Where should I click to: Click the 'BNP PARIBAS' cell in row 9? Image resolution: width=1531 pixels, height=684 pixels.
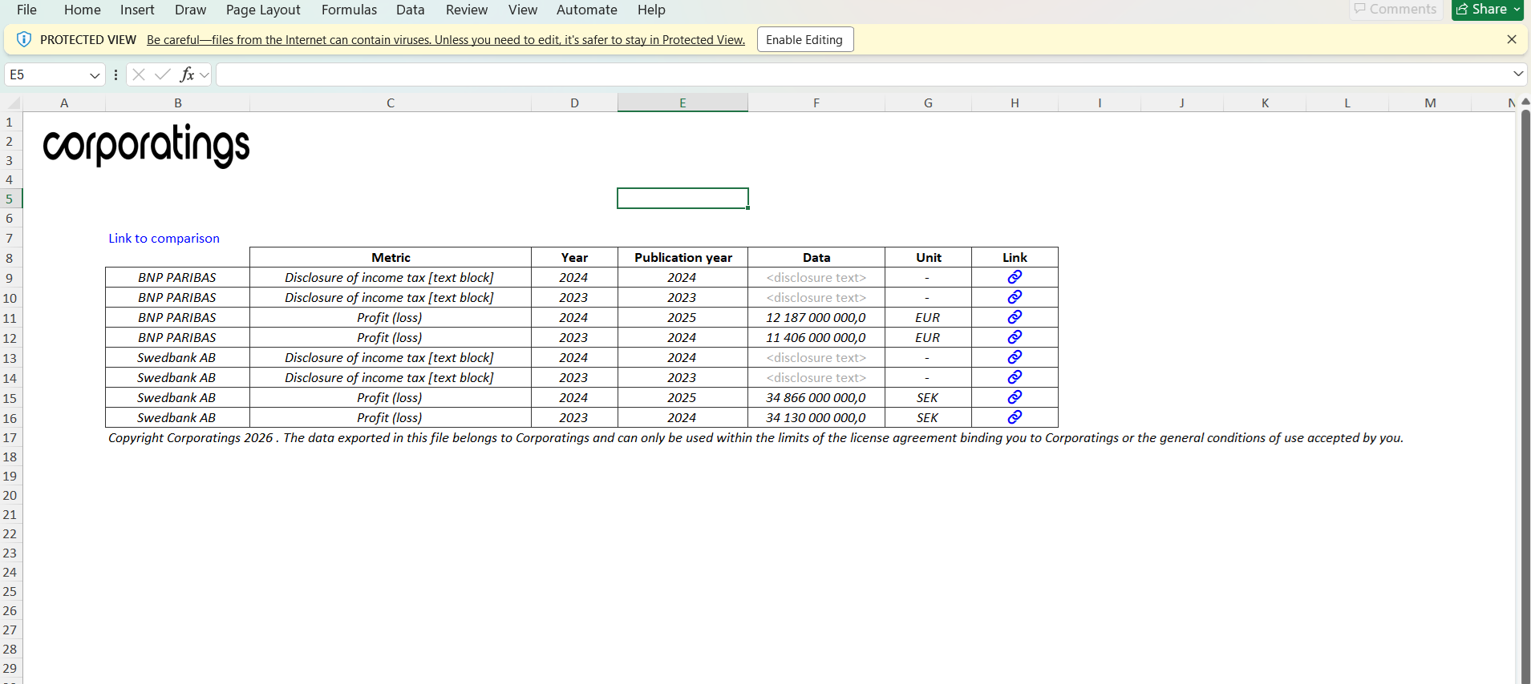coord(177,277)
